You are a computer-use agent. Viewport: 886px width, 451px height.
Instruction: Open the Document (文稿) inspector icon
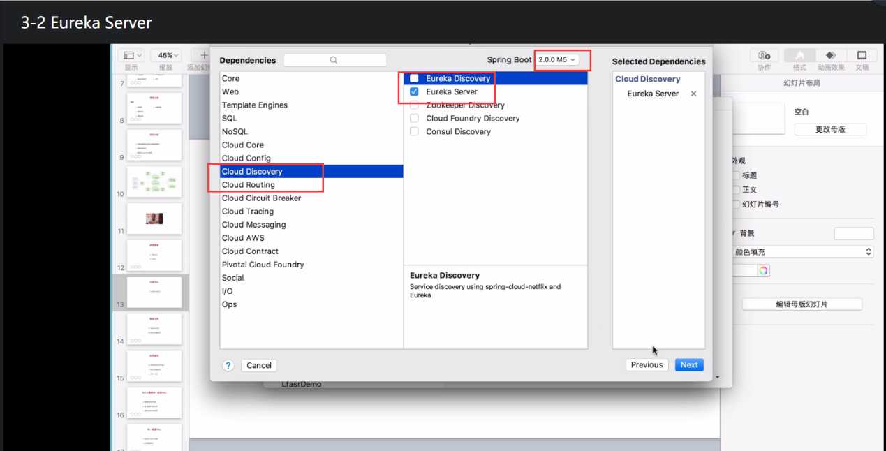tap(862, 56)
